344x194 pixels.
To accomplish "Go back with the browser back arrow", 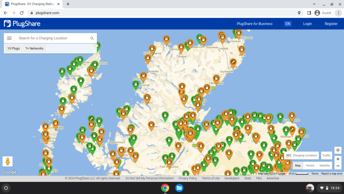I will (x=6, y=13).
